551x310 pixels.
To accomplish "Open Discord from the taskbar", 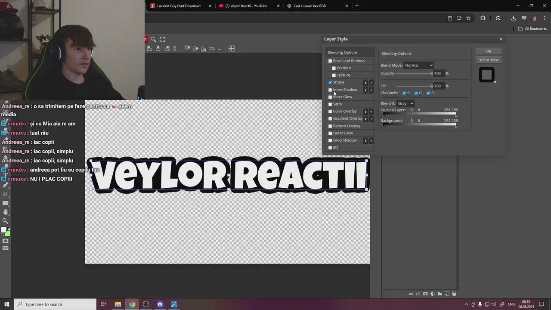I will tap(160, 304).
